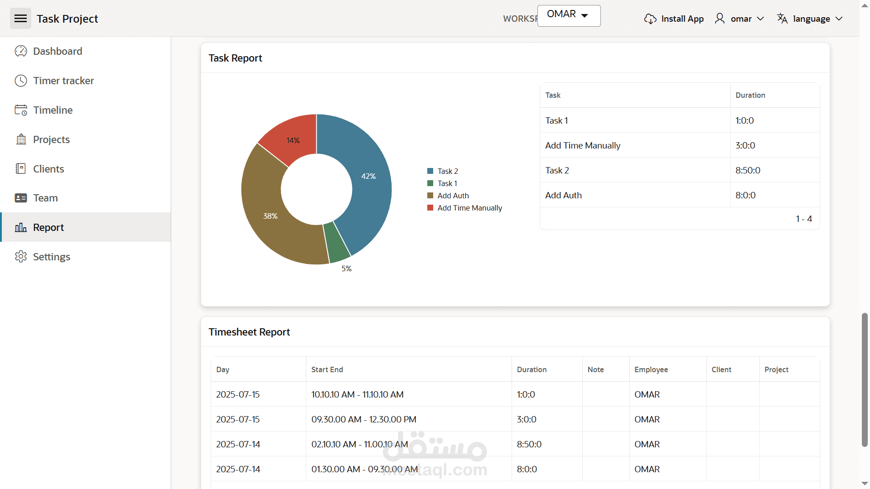Toggle Task 1 legend color swatch

point(430,183)
